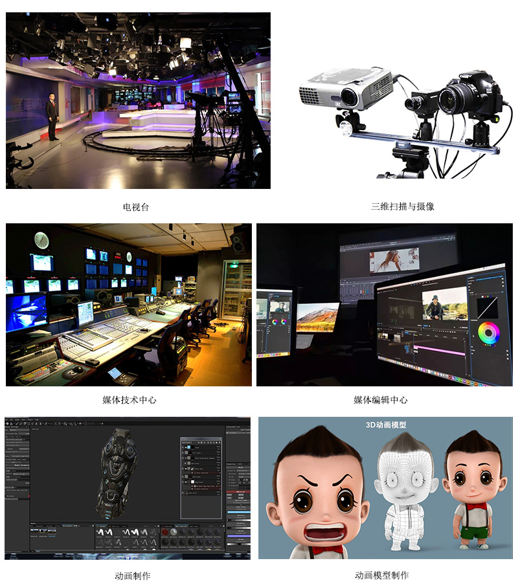Click the 电视台 caption text
The height and width of the screenshot is (587, 518).
[x=136, y=207]
